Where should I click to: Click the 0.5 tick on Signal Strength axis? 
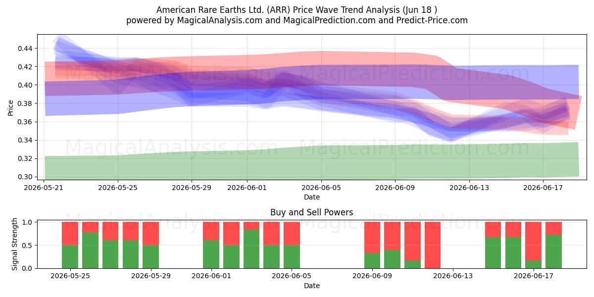[x=28, y=245]
